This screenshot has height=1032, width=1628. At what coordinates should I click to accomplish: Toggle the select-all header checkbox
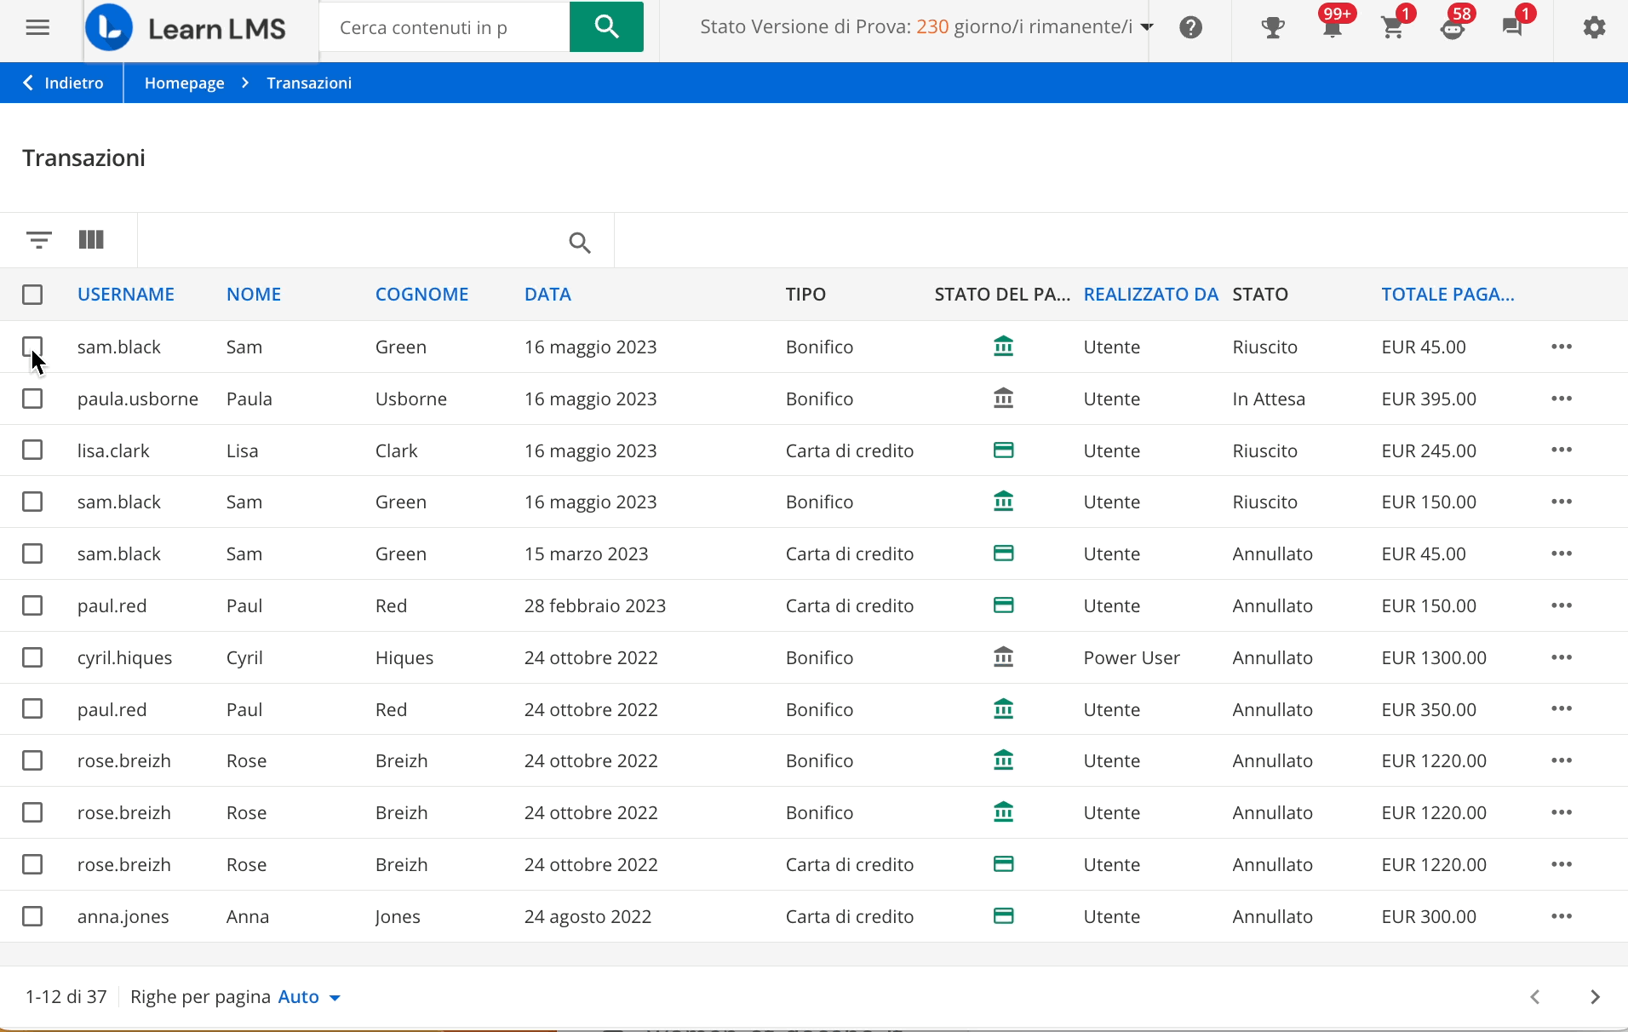[x=32, y=295]
